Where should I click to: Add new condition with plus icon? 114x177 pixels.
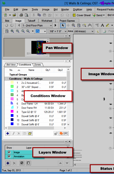[8, 134]
